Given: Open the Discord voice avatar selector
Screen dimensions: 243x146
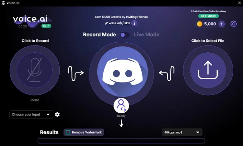Looking at the screenshot, I should [122, 72].
